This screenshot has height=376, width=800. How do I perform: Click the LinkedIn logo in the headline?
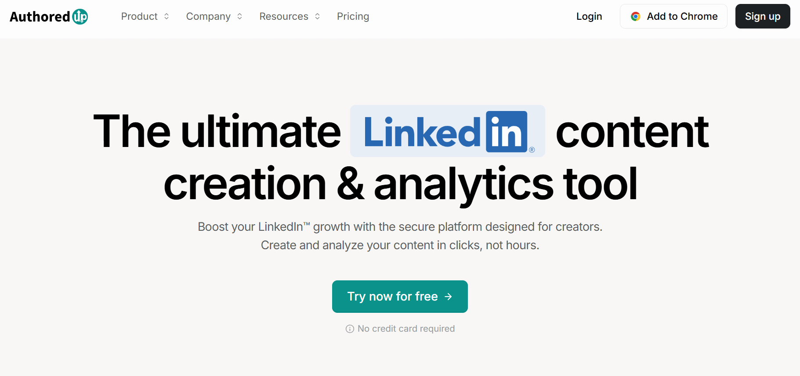point(447,131)
